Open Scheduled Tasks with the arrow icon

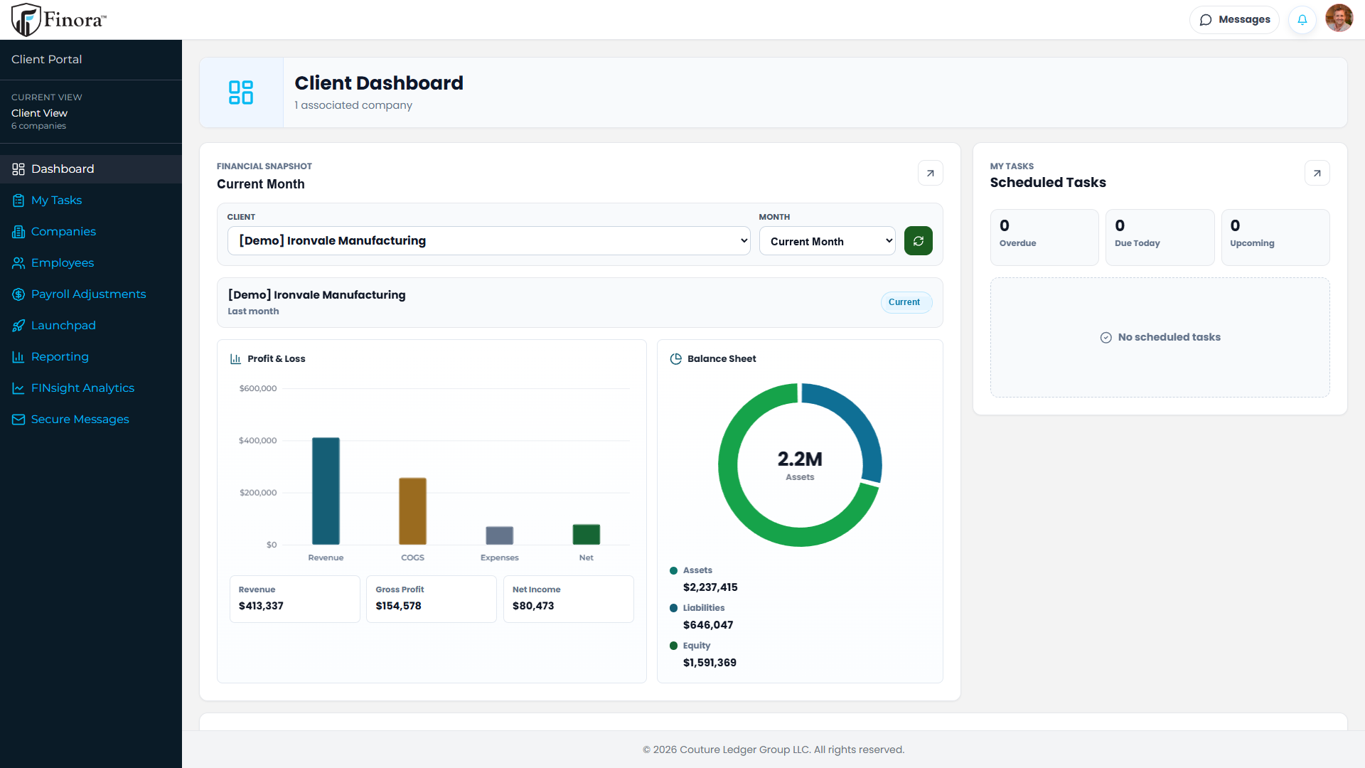[1317, 173]
